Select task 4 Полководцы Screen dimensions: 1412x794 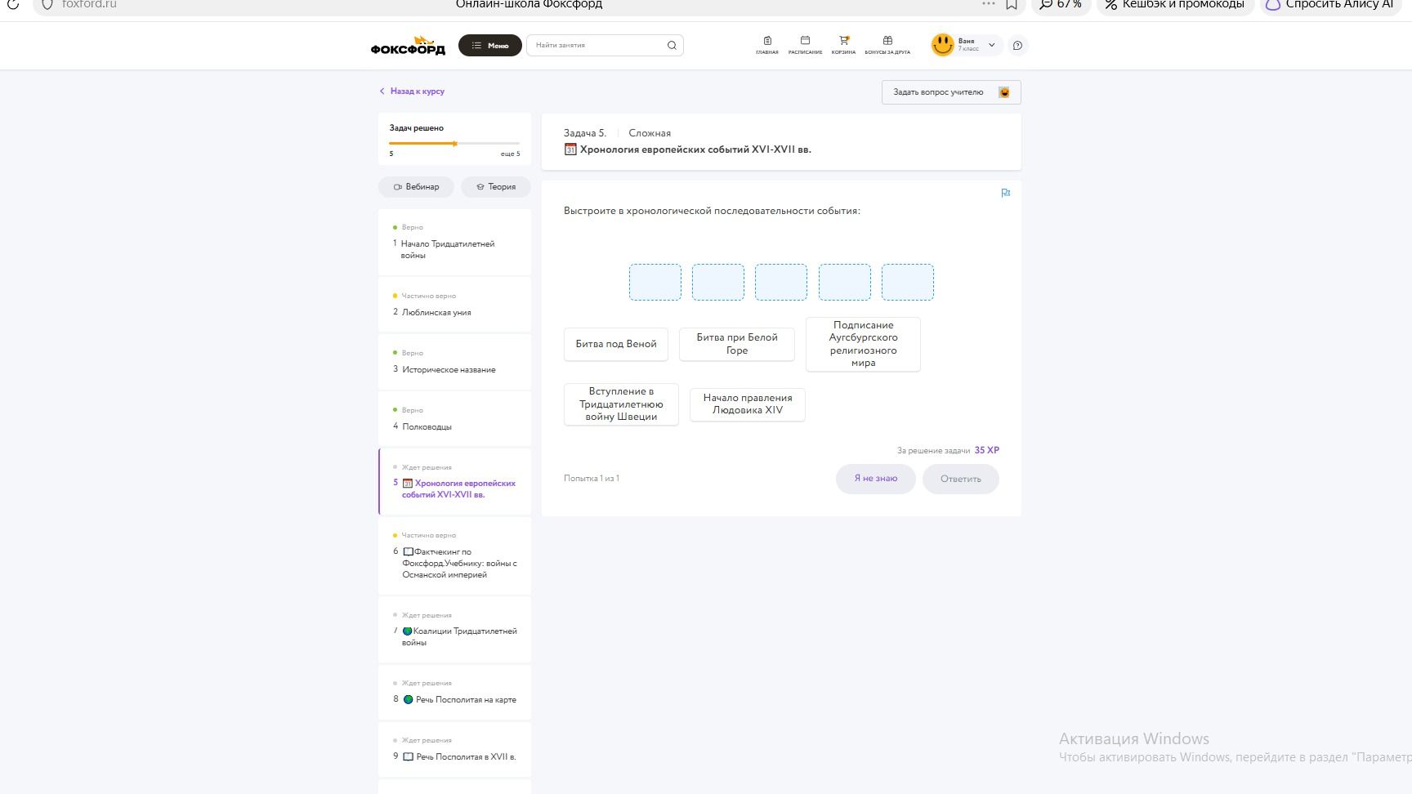(454, 419)
